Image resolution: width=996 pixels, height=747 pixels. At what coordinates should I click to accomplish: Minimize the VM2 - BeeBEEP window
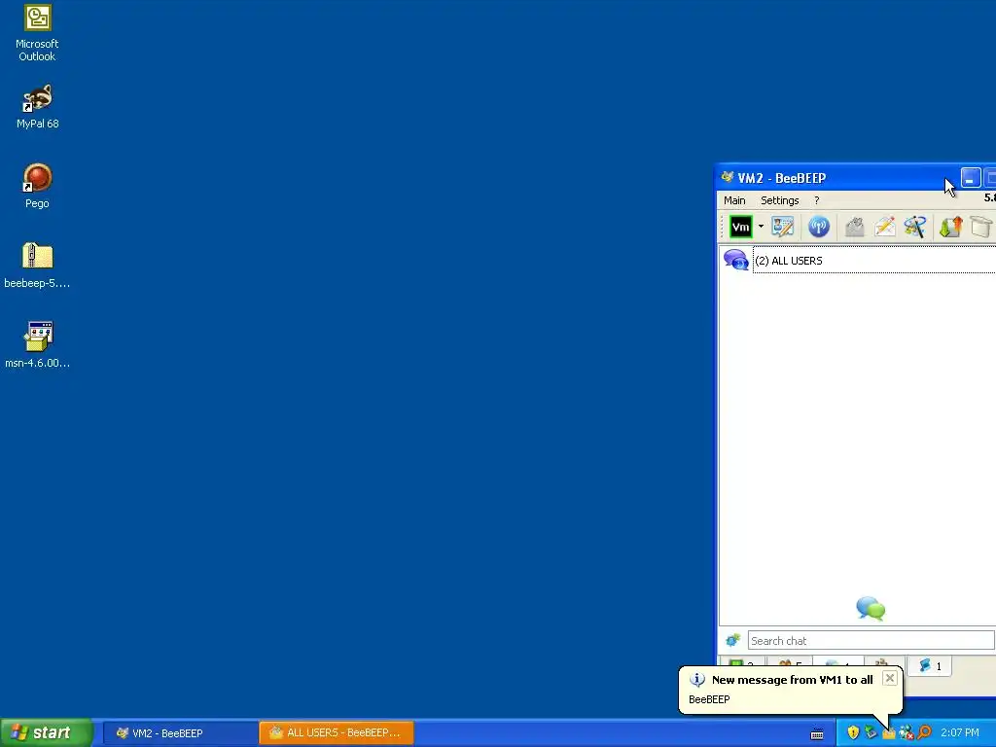[x=971, y=179]
